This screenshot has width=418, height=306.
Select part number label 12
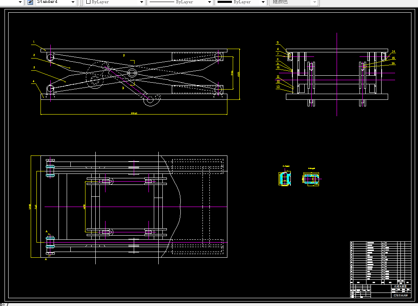coord(278,81)
